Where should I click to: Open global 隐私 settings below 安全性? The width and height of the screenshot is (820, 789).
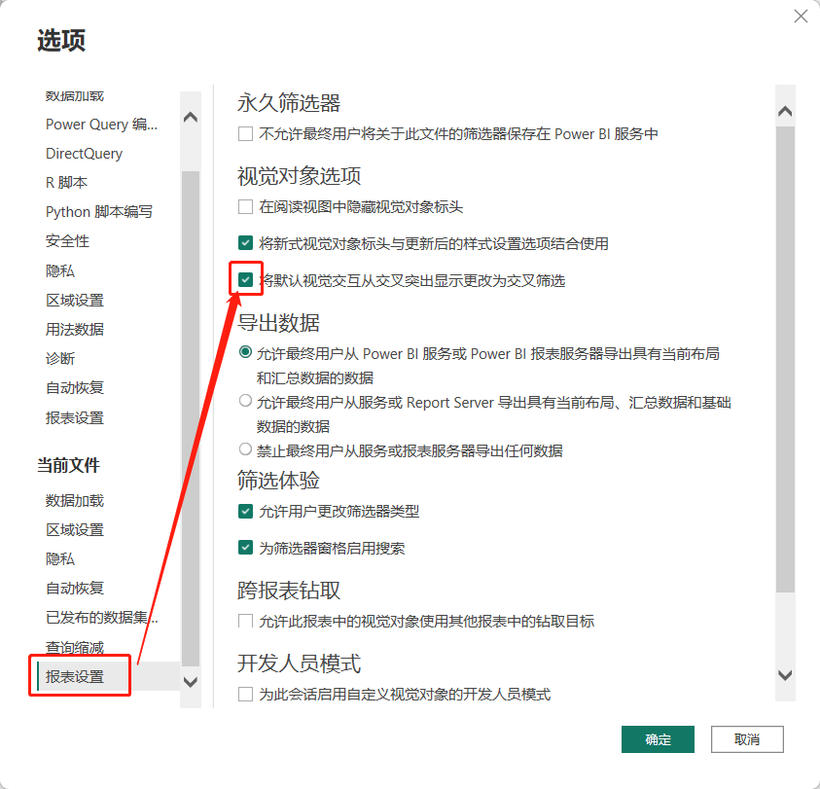60,270
